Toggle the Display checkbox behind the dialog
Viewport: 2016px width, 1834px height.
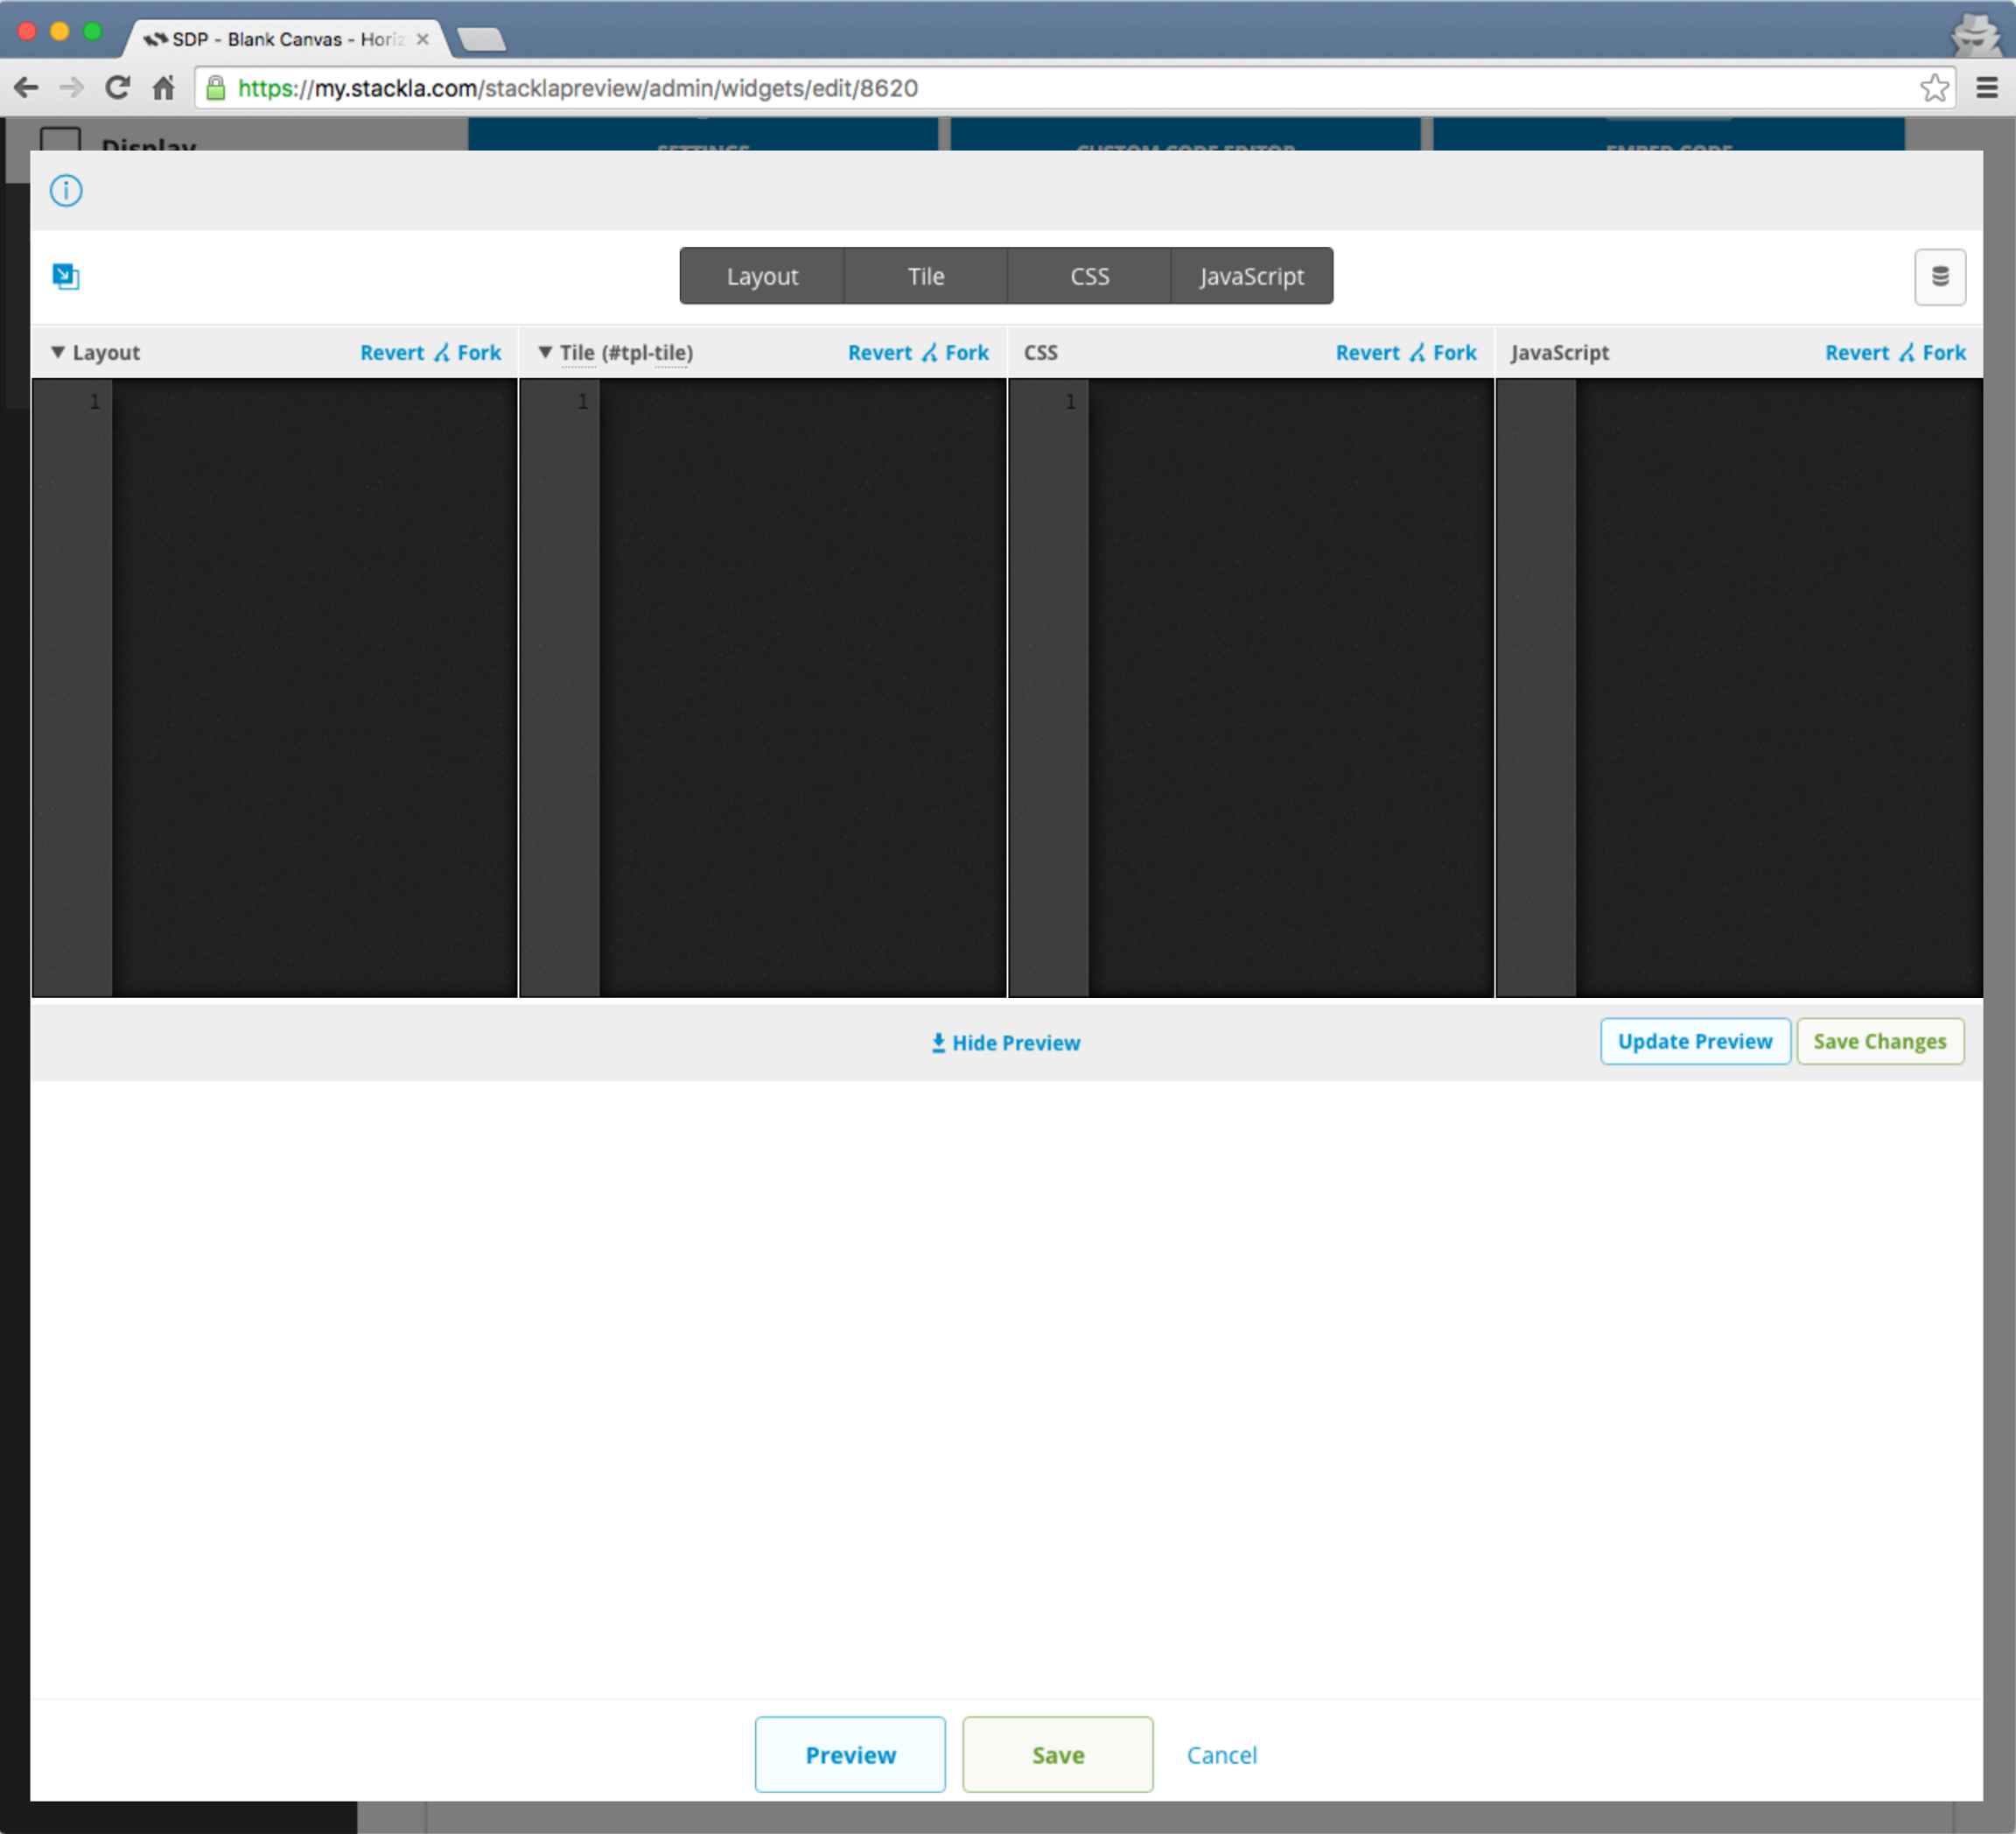tap(60, 139)
